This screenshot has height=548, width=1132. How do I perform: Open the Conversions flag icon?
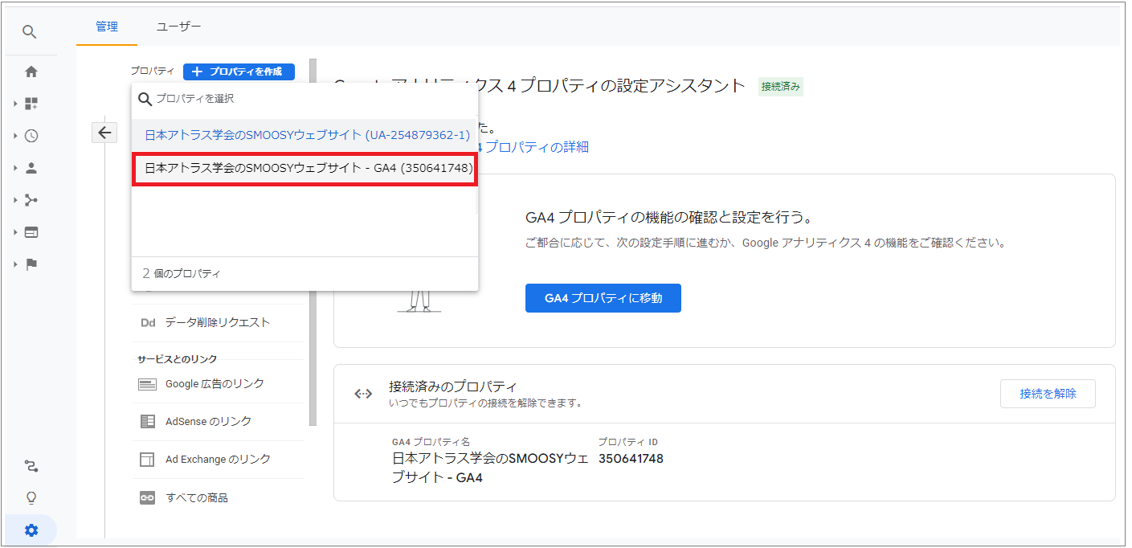coord(31,264)
